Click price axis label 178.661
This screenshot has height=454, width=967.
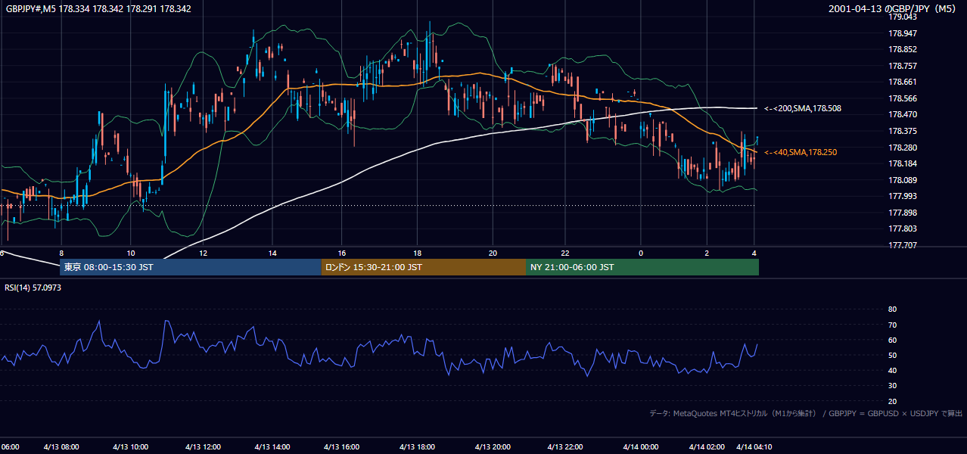click(x=903, y=82)
